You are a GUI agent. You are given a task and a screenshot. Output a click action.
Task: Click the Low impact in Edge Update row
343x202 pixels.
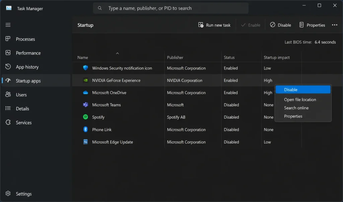tap(267, 142)
